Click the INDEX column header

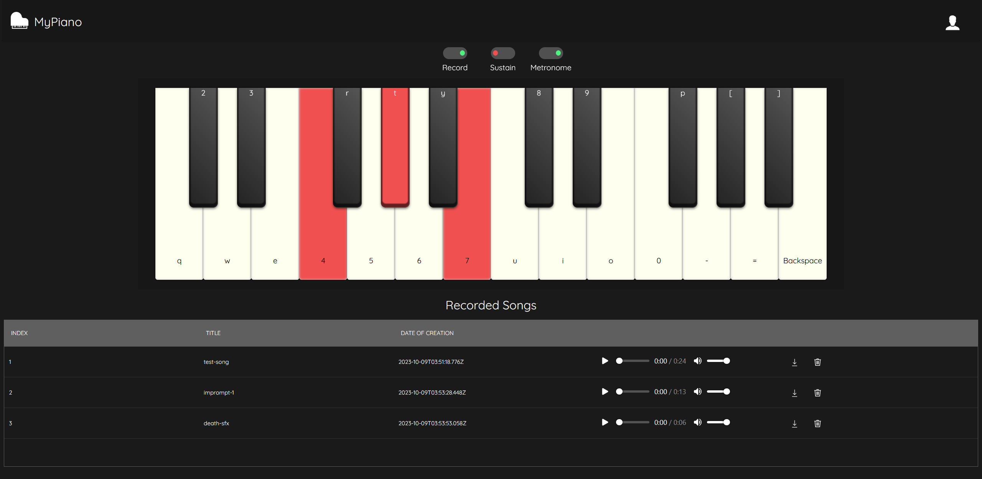click(x=19, y=333)
